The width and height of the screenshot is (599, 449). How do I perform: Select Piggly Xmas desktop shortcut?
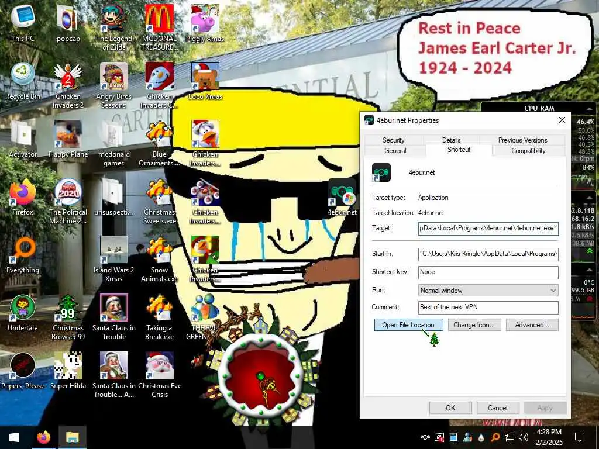(205, 23)
